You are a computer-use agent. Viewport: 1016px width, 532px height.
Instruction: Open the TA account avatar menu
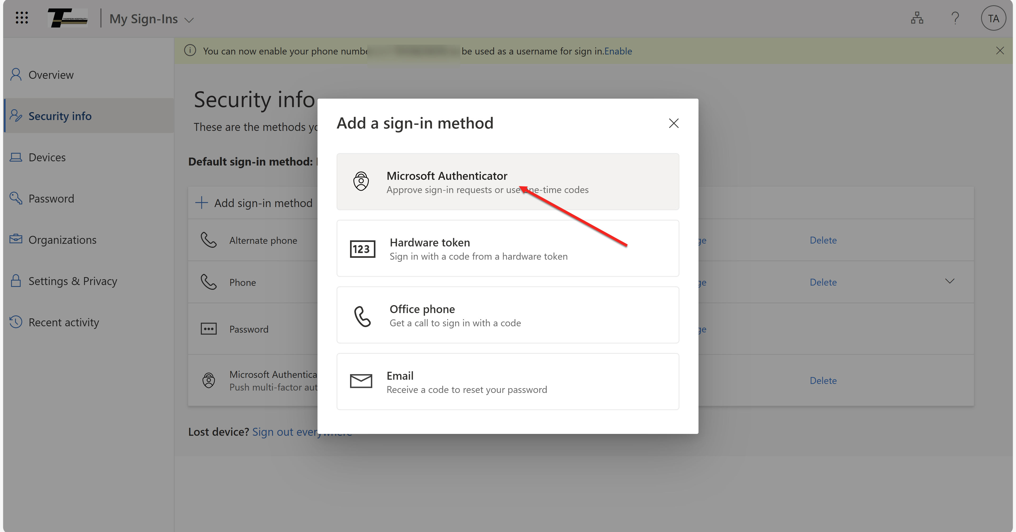tap(993, 19)
